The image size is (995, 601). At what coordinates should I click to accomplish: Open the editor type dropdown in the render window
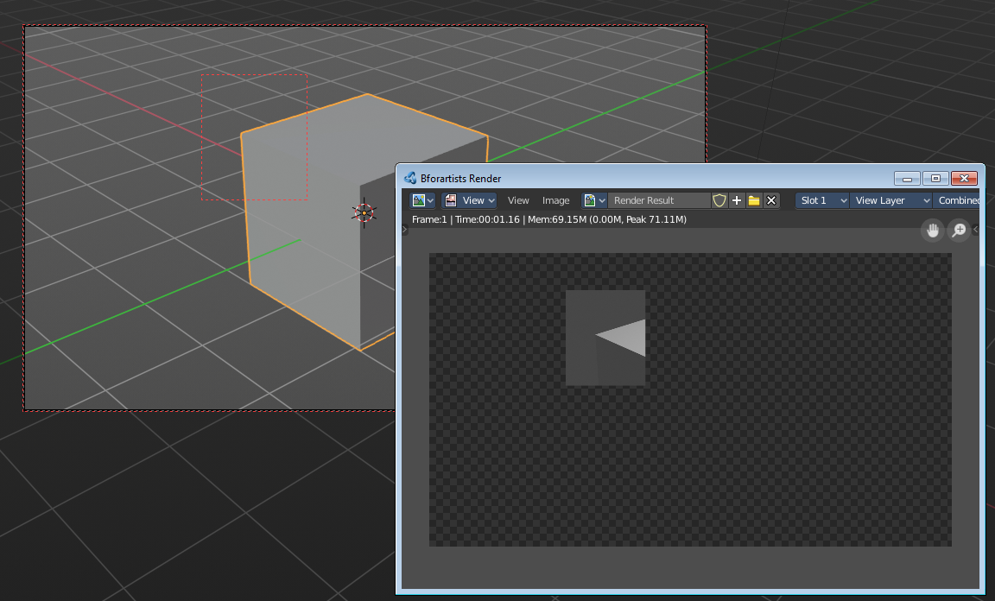click(x=422, y=200)
